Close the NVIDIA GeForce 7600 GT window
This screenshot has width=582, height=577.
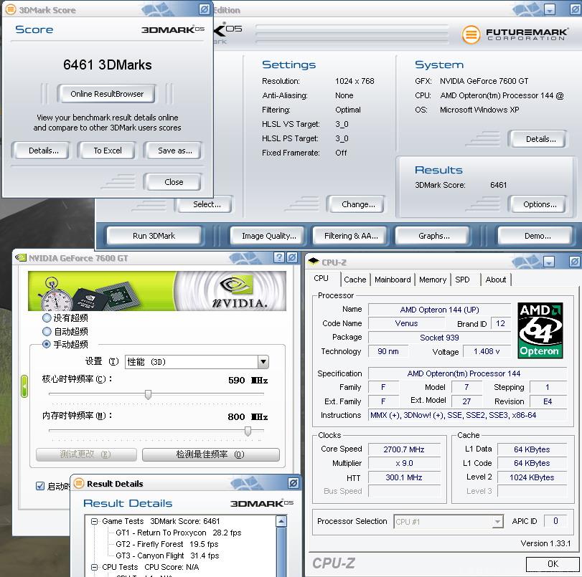click(292, 257)
